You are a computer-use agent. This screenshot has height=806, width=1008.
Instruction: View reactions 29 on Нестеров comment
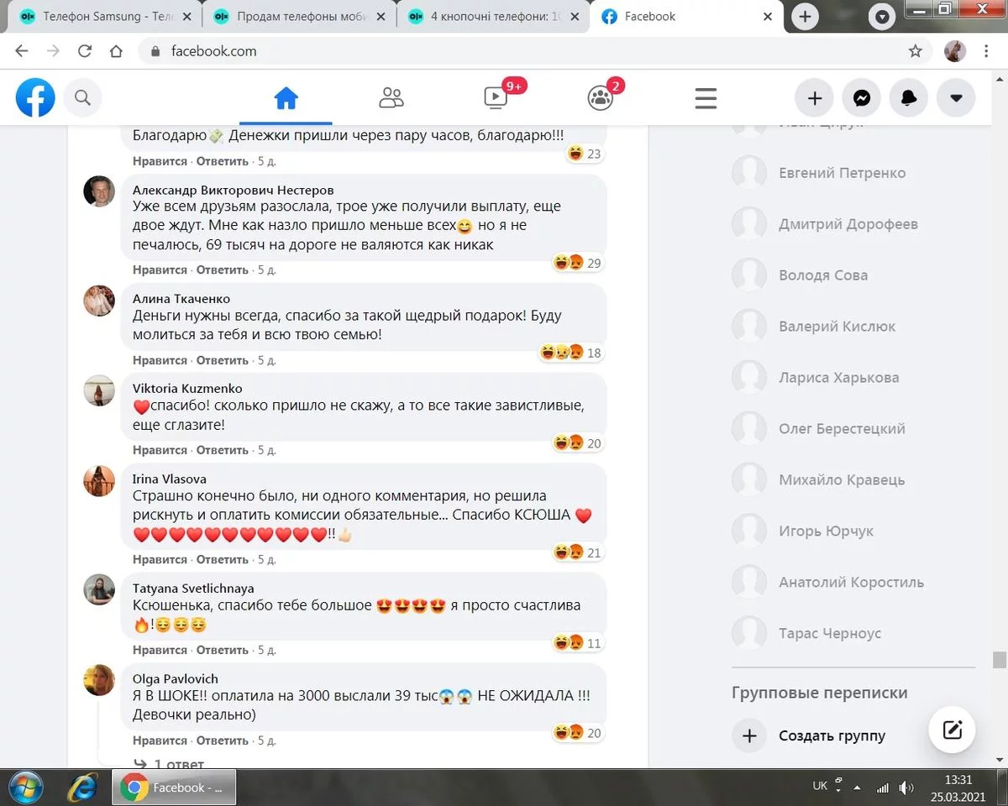(578, 263)
